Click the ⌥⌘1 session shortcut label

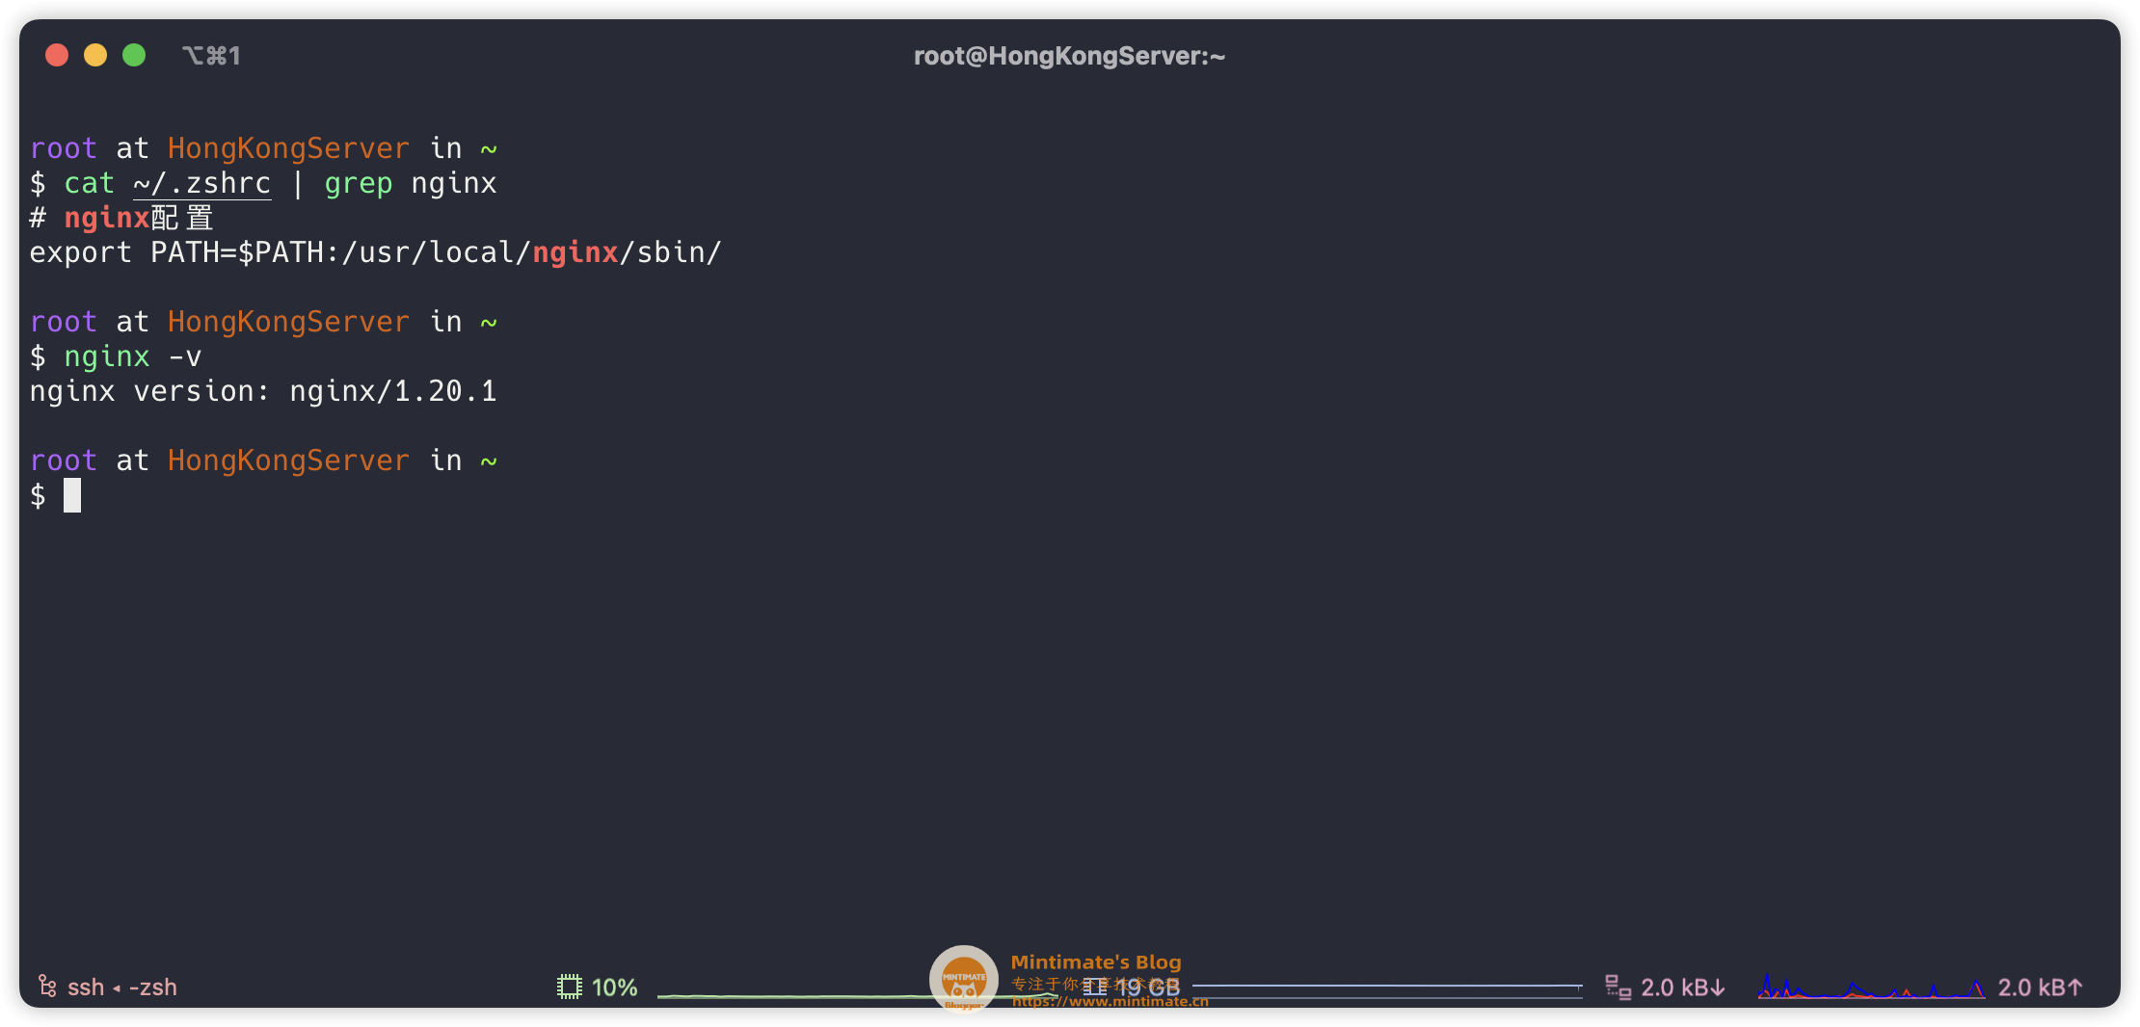point(211,56)
